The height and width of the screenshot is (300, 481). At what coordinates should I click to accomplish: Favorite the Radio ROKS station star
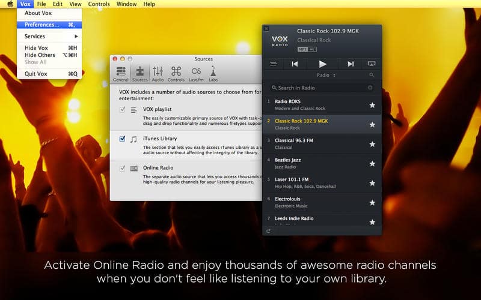372,105
